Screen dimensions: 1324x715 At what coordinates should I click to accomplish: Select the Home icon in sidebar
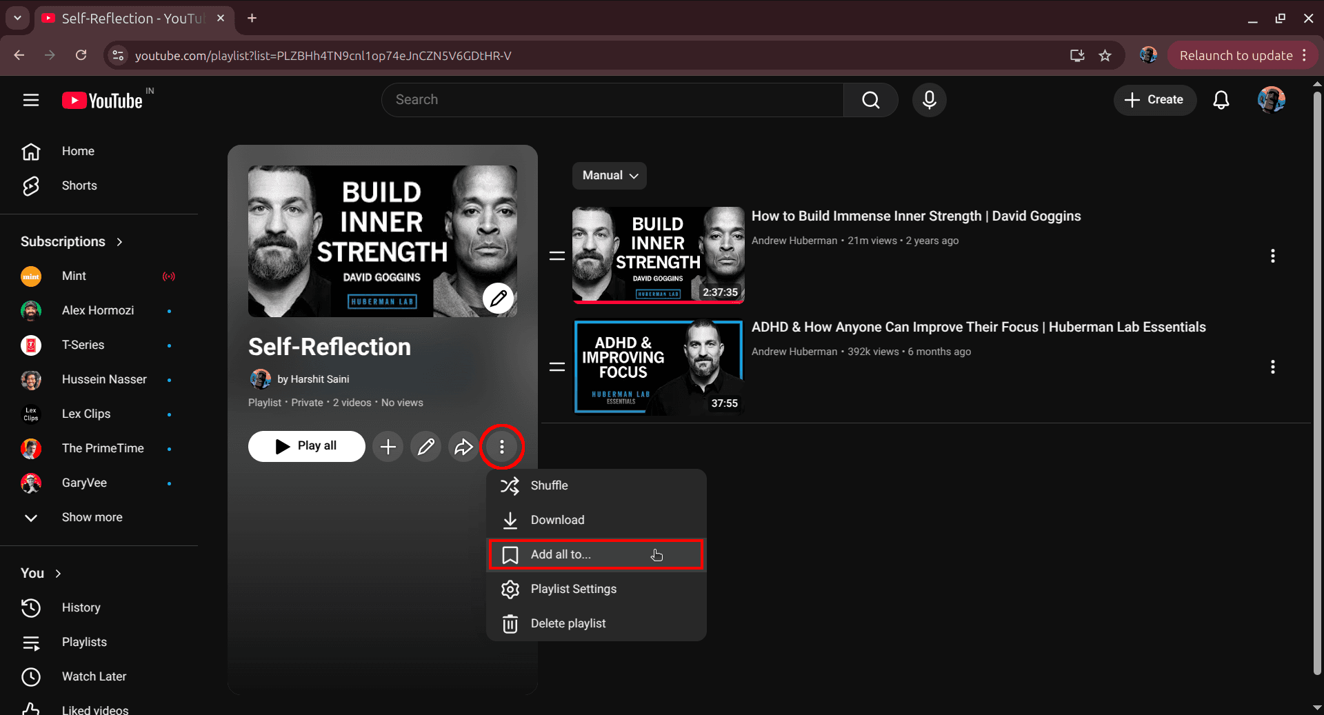pyautogui.click(x=31, y=151)
